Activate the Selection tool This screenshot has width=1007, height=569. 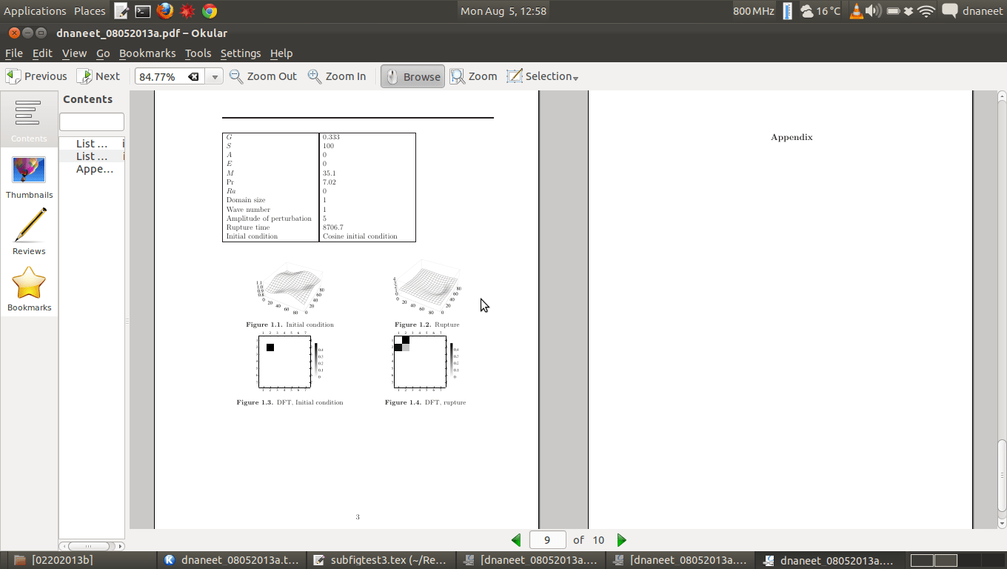pyautogui.click(x=538, y=76)
